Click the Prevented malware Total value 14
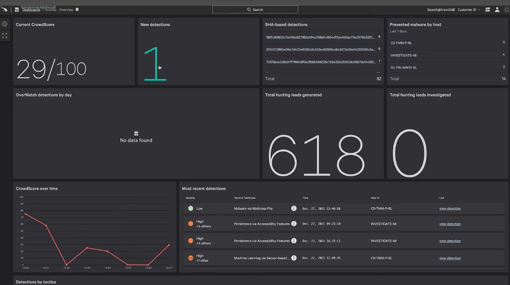 (504, 79)
